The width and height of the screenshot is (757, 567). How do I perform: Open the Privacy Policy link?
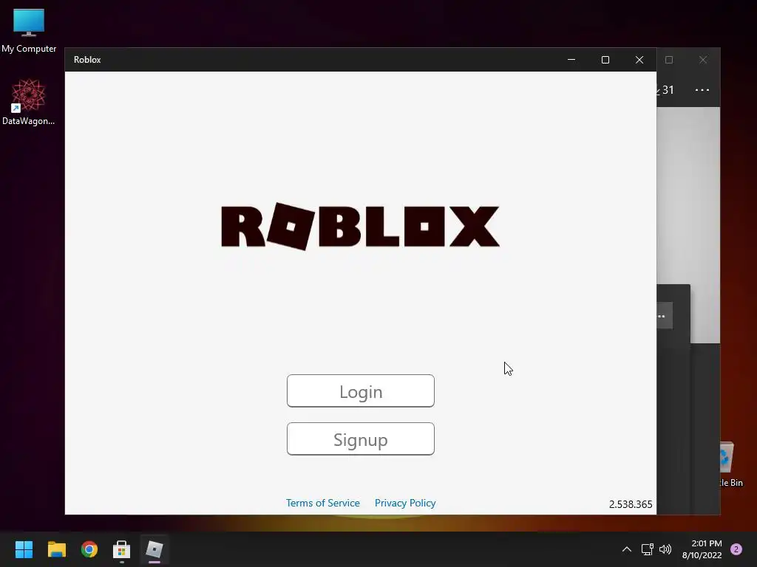405,503
